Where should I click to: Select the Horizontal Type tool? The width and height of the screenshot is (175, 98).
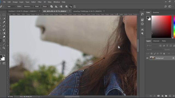(4, 41)
